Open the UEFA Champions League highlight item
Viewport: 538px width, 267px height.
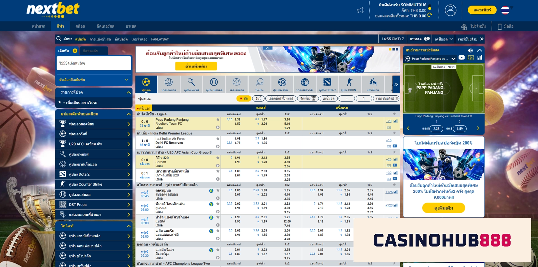click(94, 236)
